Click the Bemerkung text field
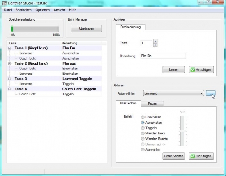Screen dimensions: 226x176 pyautogui.click(x=163, y=56)
